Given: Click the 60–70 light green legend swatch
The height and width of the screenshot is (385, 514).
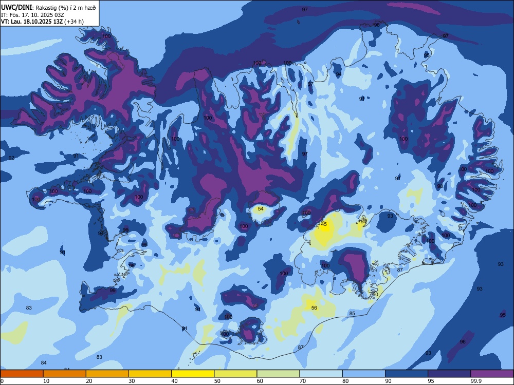Looking at the screenshot, I should tap(278, 374).
